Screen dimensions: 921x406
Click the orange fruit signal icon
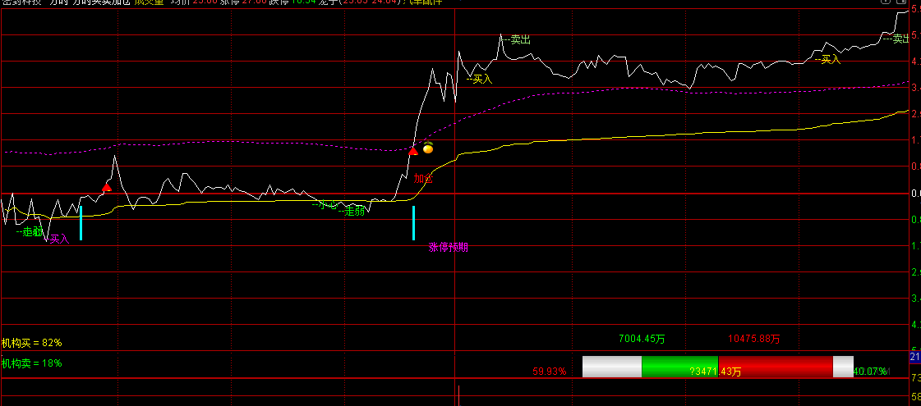429,148
